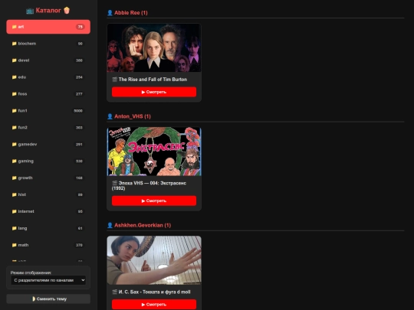Click the clapperboard icon beside Tim Burton title
This screenshot has width=414, height=310.
[114, 80]
